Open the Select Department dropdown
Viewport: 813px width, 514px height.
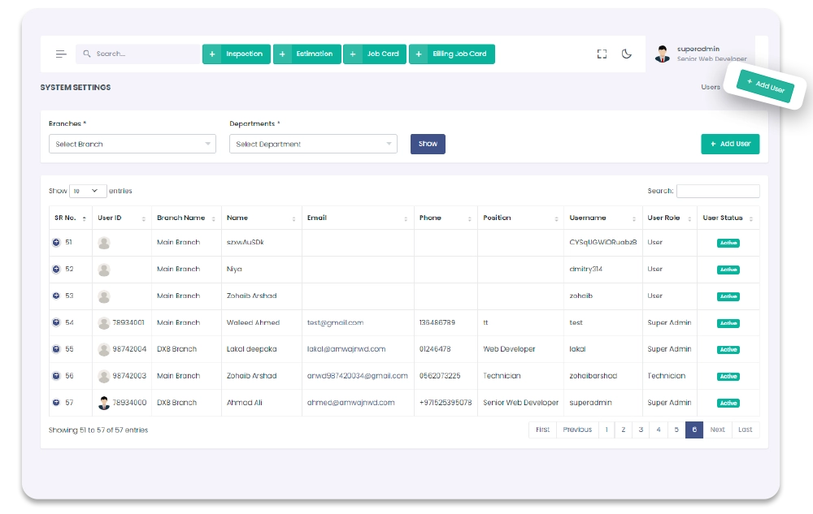[313, 144]
